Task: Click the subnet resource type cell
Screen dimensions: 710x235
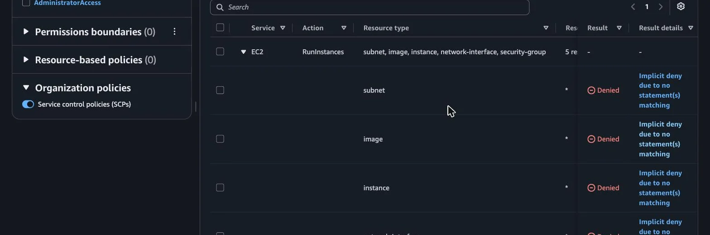Action: point(374,90)
